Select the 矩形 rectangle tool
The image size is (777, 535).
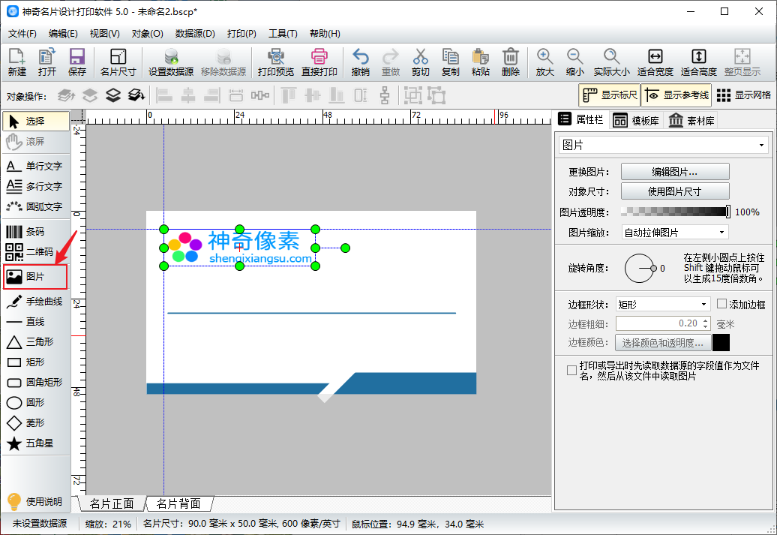tap(35, 362)
